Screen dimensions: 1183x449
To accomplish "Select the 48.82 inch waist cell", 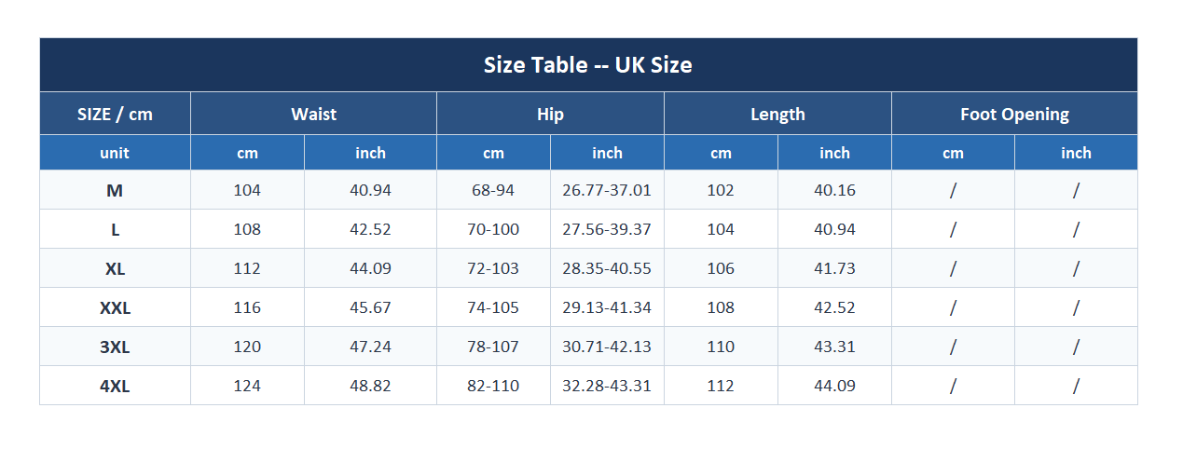I will (x=370, y=386).
